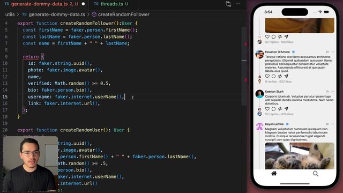Repost Houston D'Amore's post
343x193 pixels.
280,76
